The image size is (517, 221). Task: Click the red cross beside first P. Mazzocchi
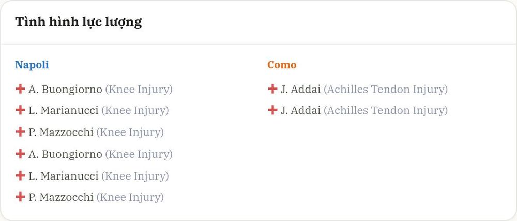click(20, 132)
